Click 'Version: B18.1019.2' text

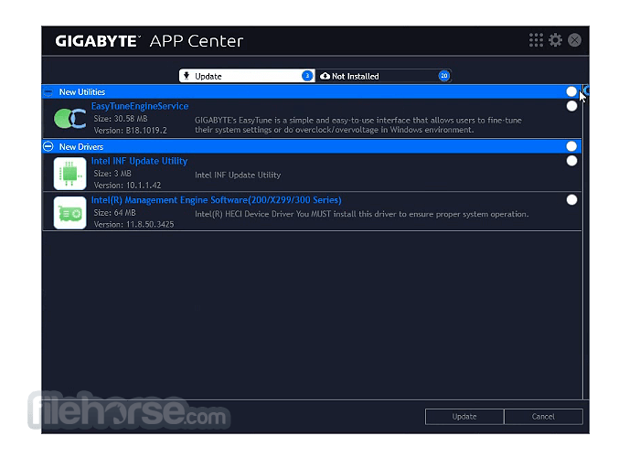130,131
